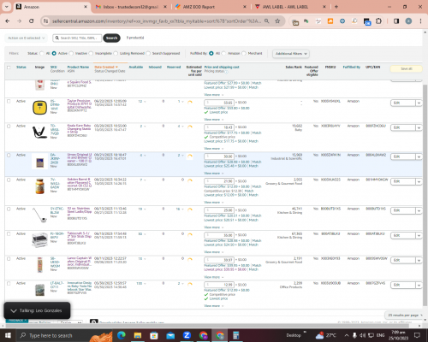Click fee estimate icon in Koala Kare row

[x=190, y=127]
